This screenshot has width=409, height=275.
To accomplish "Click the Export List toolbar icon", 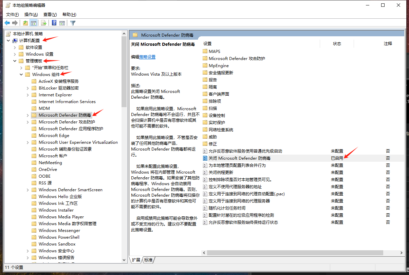I will (x=43, y=23).
